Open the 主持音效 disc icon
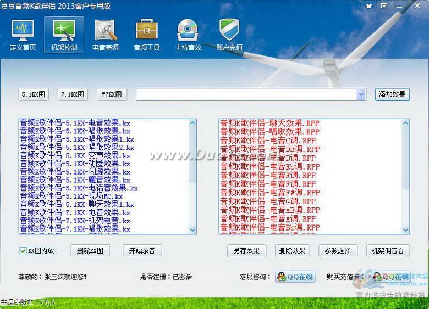 click(188, 35)
